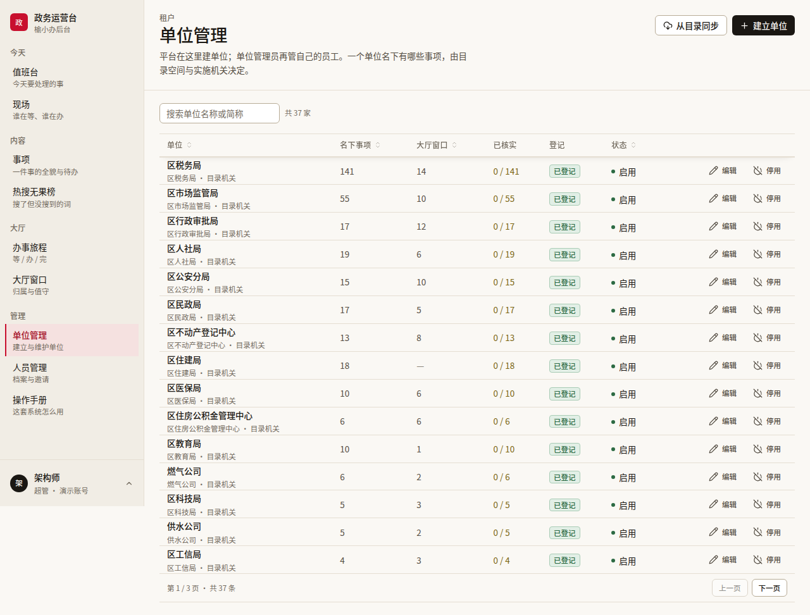The image size is (810, 615).
Task: Click the edit pencil icon for 区医保局
Action: coord(713,394)
